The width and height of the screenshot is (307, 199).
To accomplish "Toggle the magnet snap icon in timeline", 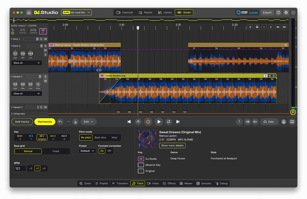I will click(x=257, y=27).
